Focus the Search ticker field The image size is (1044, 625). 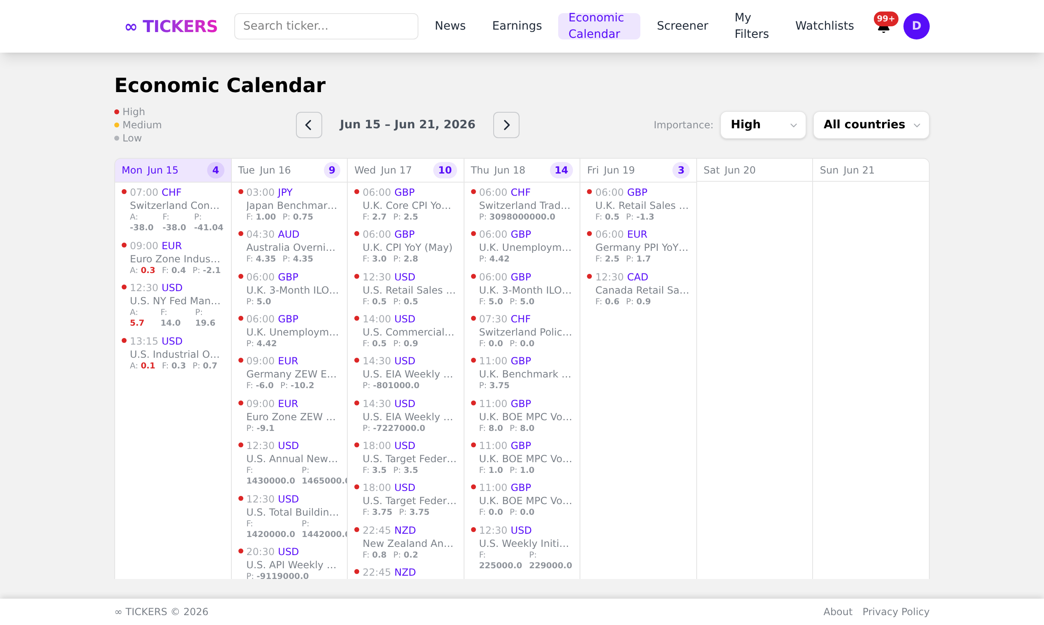[326, 26]
